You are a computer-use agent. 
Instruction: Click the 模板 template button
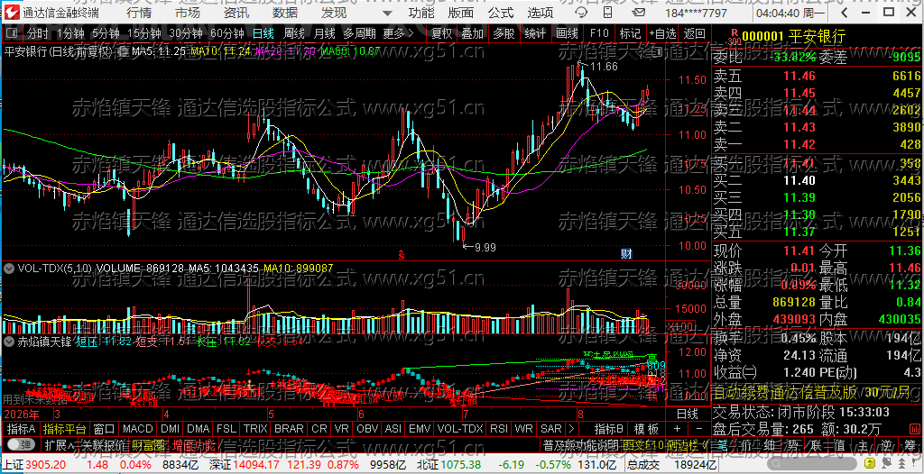coord(646,429)
